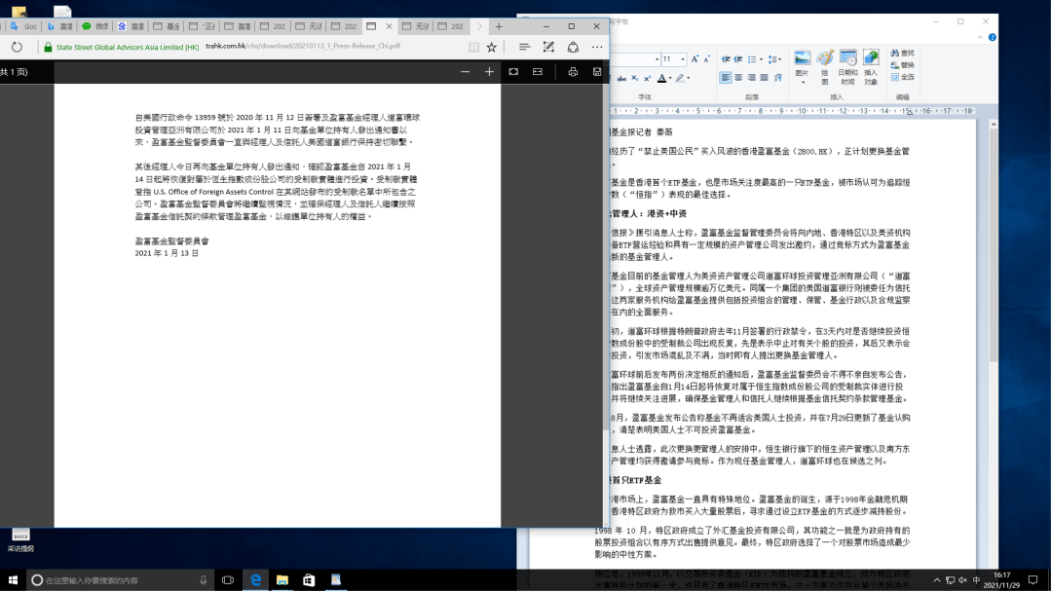Refresh the Edge PDF page
1052x592 pixels.
17,47
